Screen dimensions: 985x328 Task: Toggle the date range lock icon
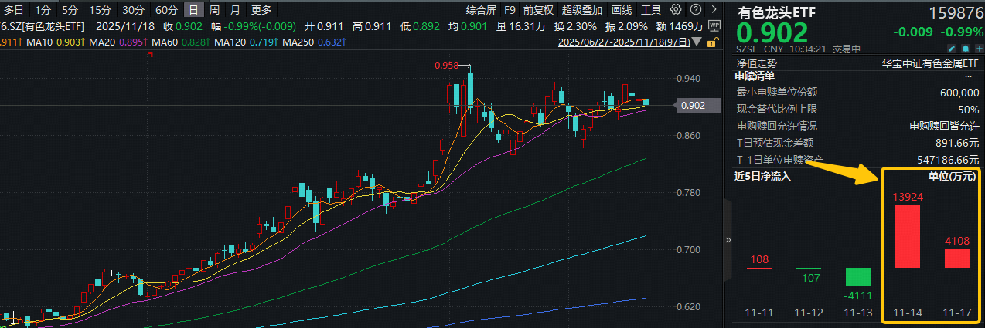(710, 42)
